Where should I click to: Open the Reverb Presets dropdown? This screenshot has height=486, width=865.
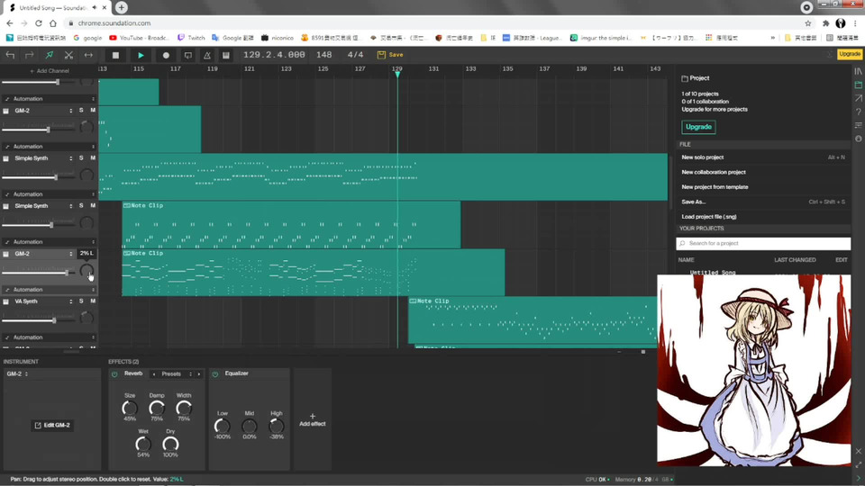(x=176, y=373)
